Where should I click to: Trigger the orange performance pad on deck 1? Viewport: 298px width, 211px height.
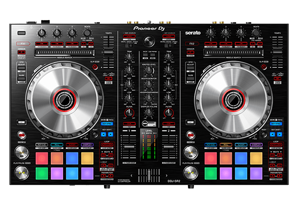point(57,158)
